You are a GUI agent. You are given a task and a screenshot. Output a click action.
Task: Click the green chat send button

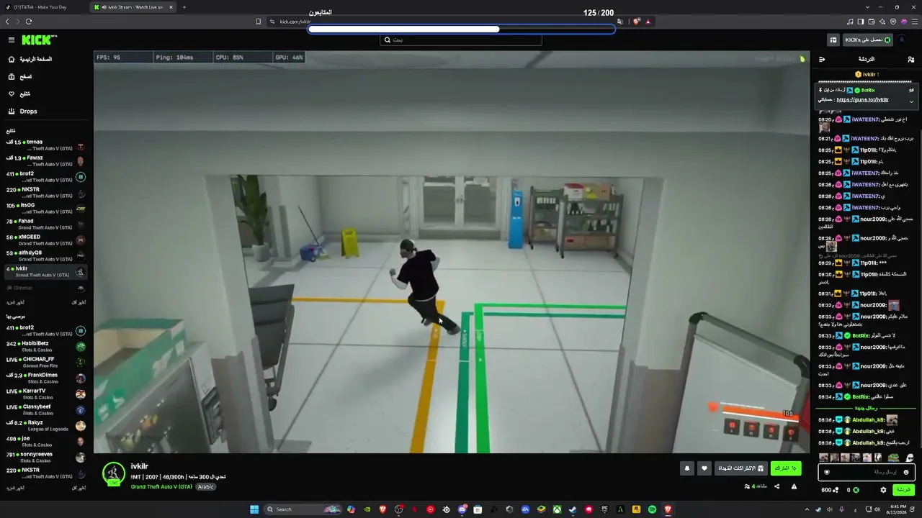point(904,490)
